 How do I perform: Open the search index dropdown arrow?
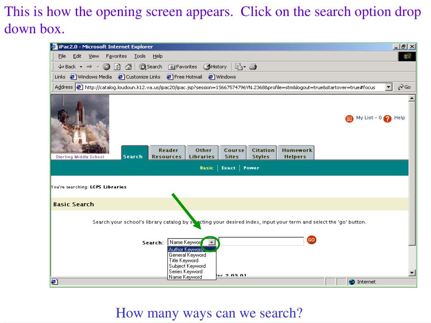[x=212, y=242]
